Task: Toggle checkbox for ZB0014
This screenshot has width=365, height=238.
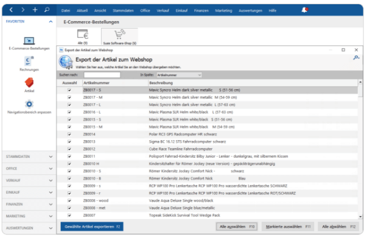Action: point(69,134)
